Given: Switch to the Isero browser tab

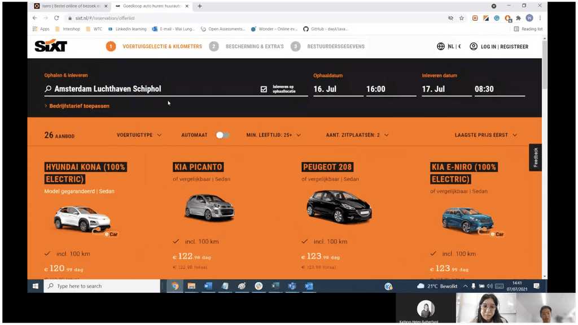Looking at the screenshot, I should coord(70,6).
